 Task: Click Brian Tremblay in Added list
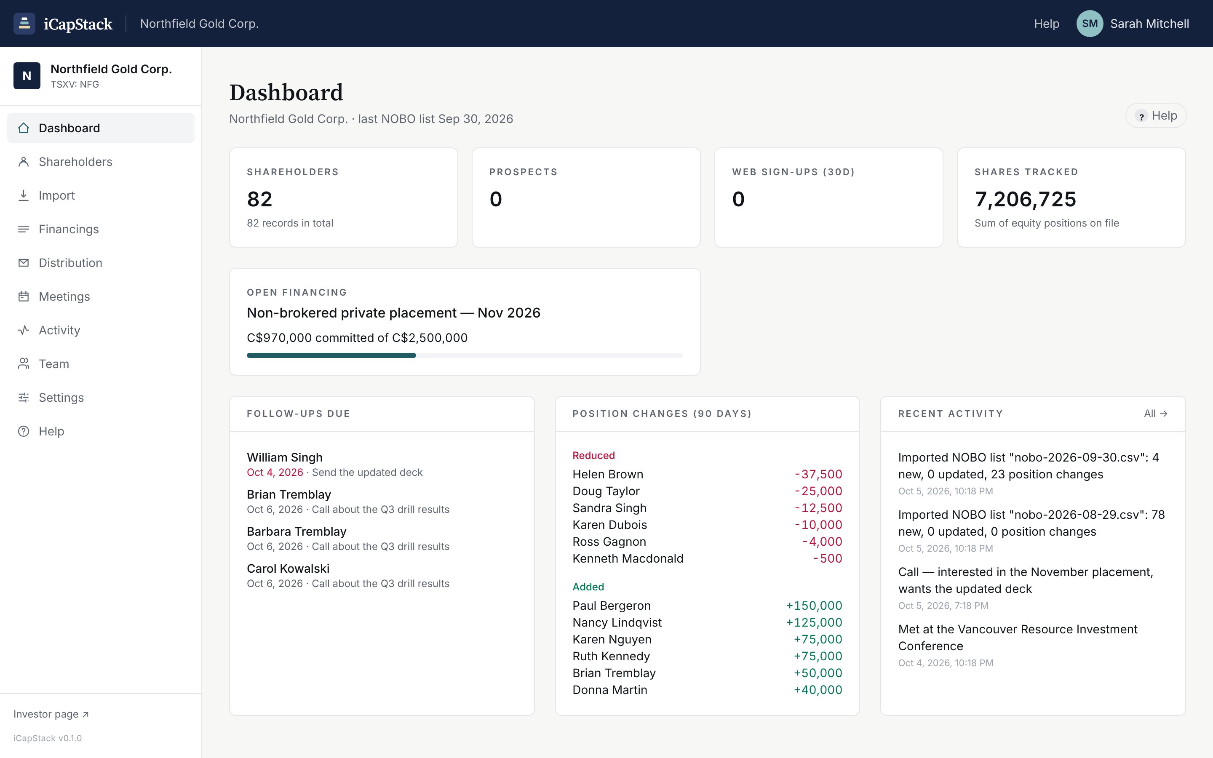614,673
